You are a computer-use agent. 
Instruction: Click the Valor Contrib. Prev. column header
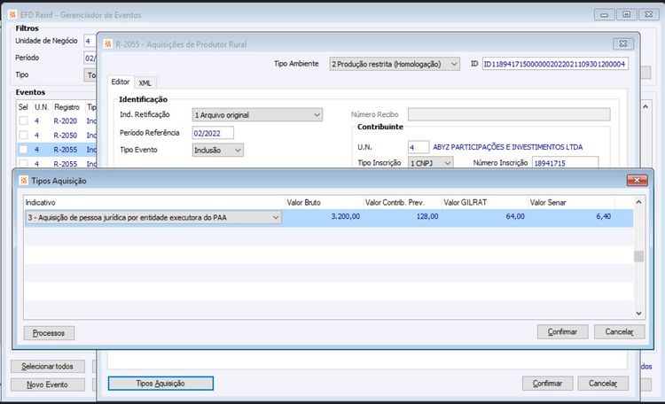(x=403, y=203)
